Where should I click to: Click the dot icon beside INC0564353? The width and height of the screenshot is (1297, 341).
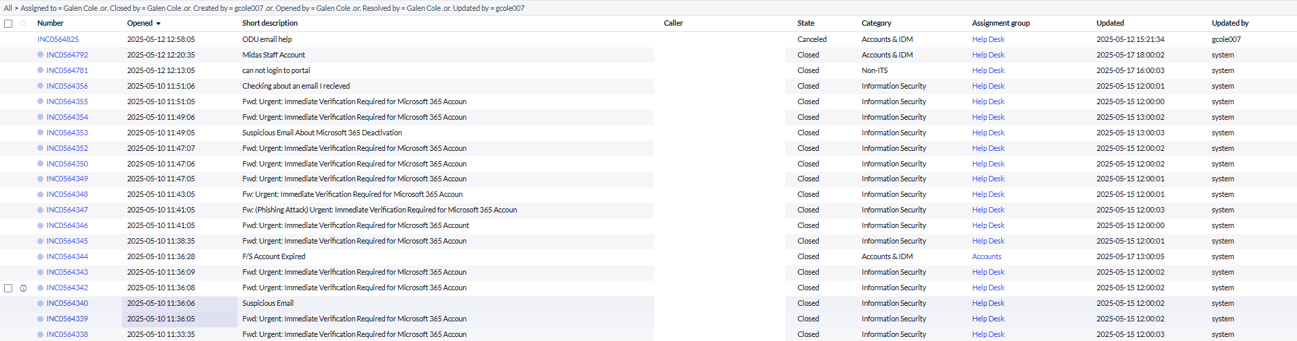[41, 133]
